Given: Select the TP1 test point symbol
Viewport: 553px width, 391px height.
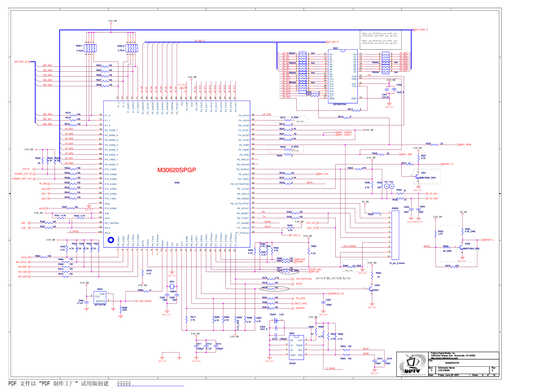Looking at the screenshot, I should click(386, 186).
